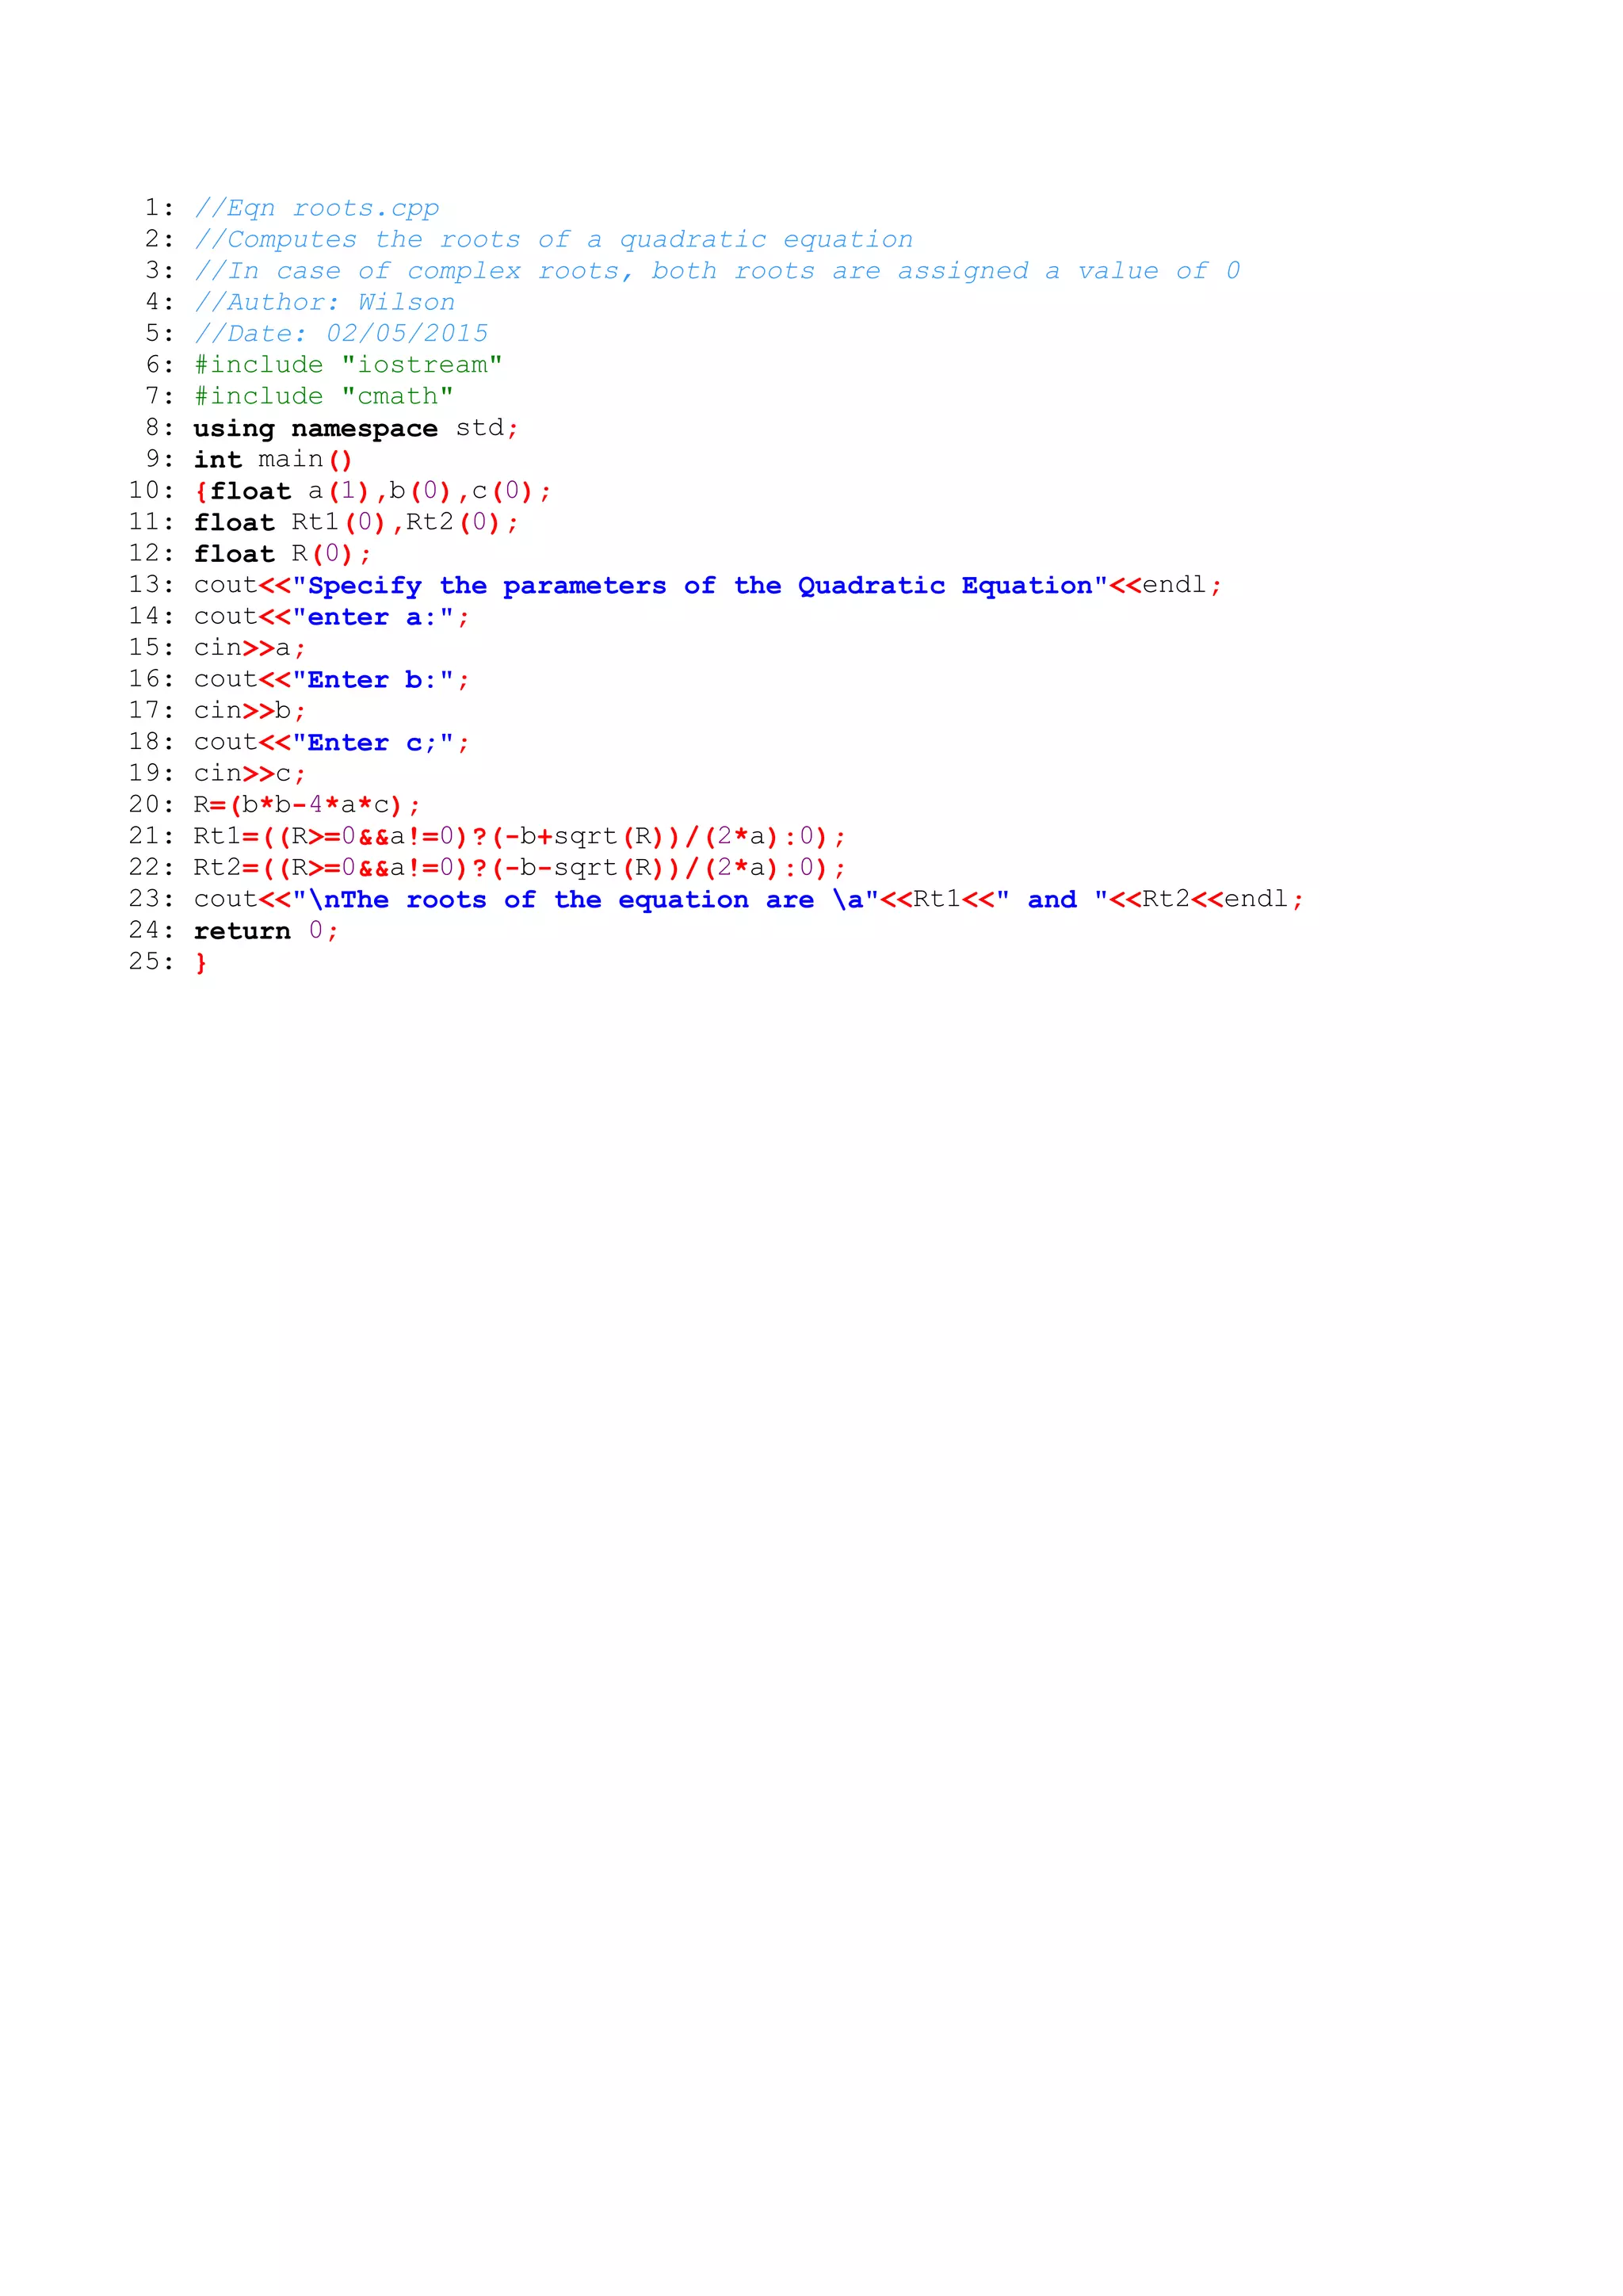
Task: Click the '#include "cmath"' directive
Action: point(323,396)
